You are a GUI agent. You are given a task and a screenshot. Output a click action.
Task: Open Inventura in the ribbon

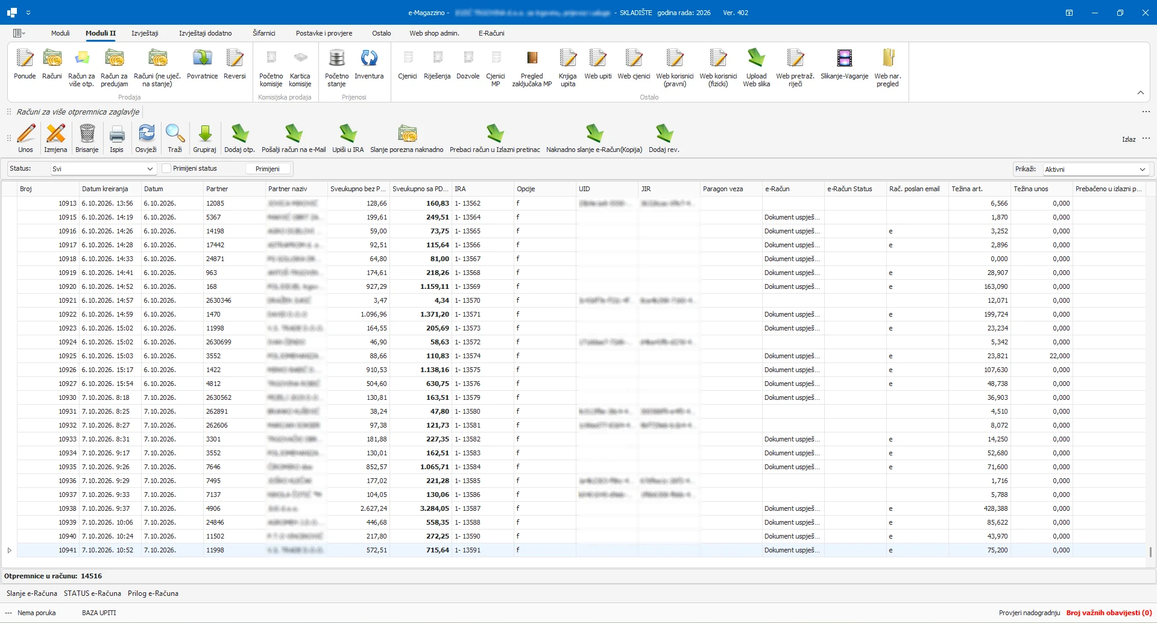tap(369, 58)
